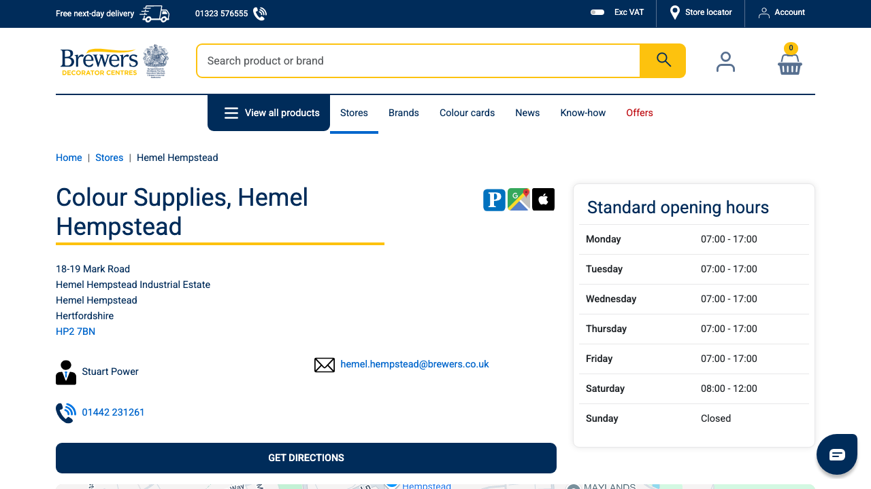Click the HP2 7BN postcode link
Viewport: 871px width, 489px height.
(x=76, y=331)
